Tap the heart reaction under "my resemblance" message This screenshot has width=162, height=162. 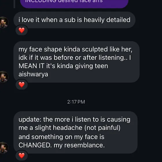[x=22, y=156]
